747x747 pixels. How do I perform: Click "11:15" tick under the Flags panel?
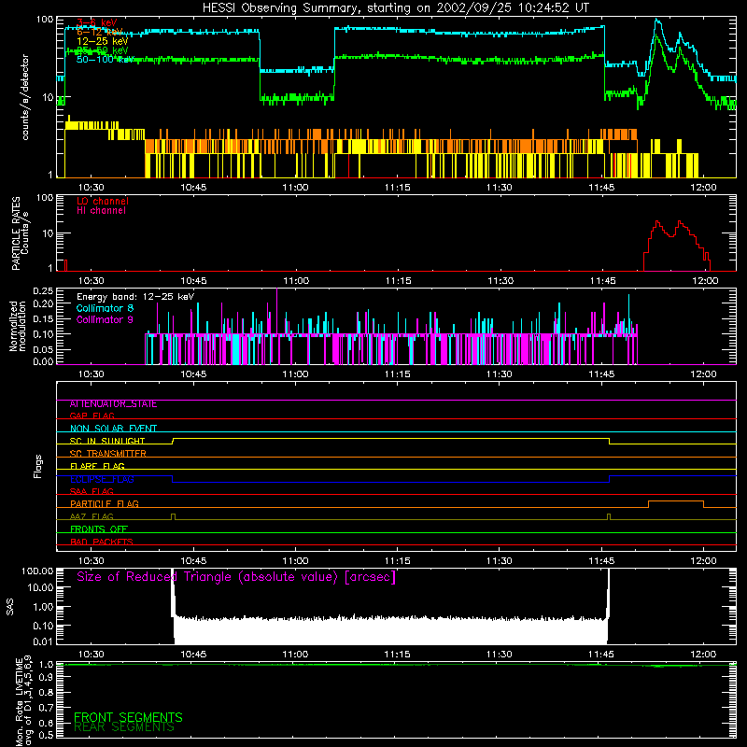(x=398, y=561)
